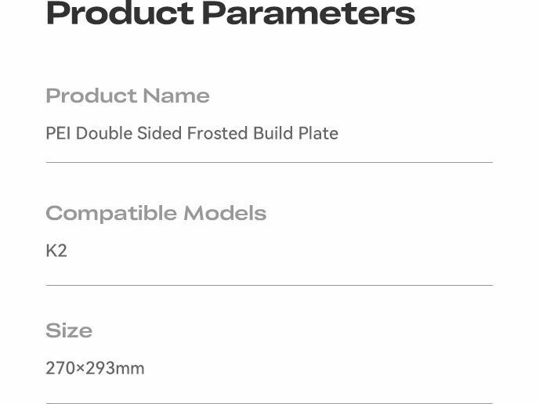Click the PEI Double Sided Frosted Build Plate text
Screen dimensions: 539x404
tap(191, 133)
